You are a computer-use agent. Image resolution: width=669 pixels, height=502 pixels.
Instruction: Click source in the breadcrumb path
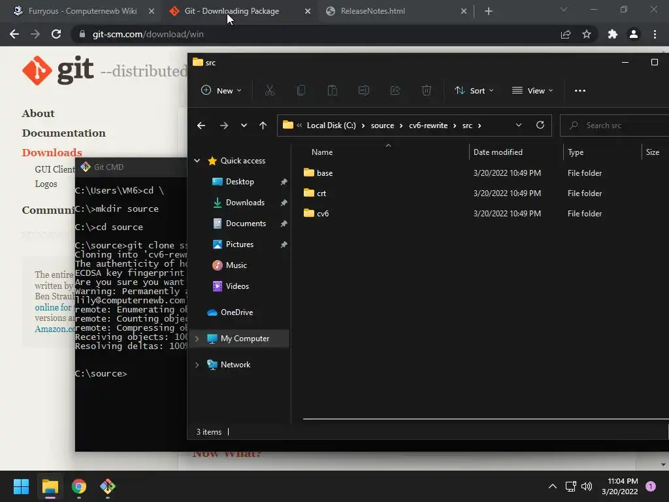point(382,125)
